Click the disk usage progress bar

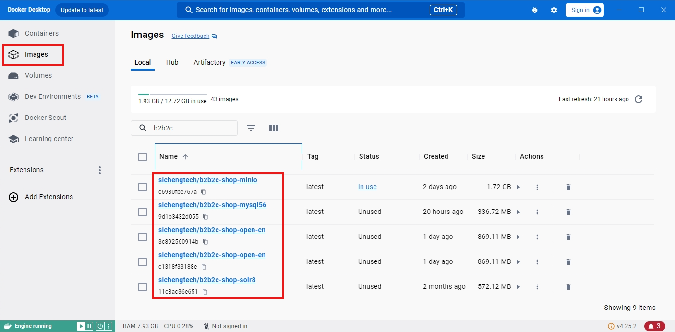tap(172, 95)
